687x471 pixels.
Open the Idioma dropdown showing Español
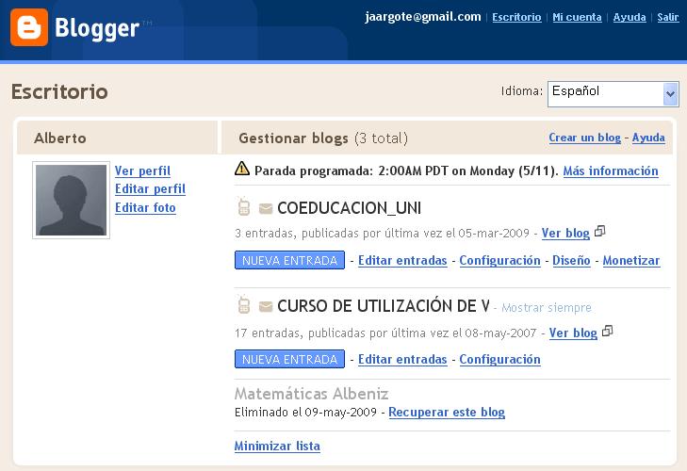coord(613,94)
